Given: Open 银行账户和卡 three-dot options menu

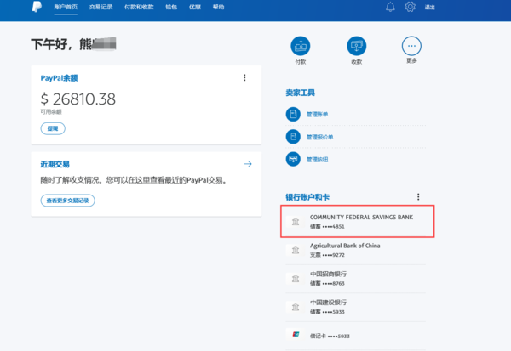Looking at the screenshot, I should pyautogui.click(x=418, y=196).
